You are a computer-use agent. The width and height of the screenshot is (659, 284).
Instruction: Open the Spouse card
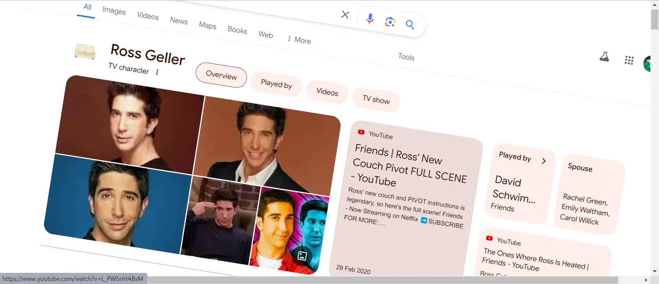click(589, 195)
